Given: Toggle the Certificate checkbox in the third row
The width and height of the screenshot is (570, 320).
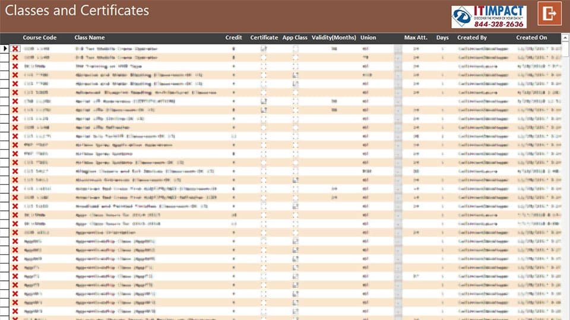Looking at the screenshot, I should click(x=264, y=66).
